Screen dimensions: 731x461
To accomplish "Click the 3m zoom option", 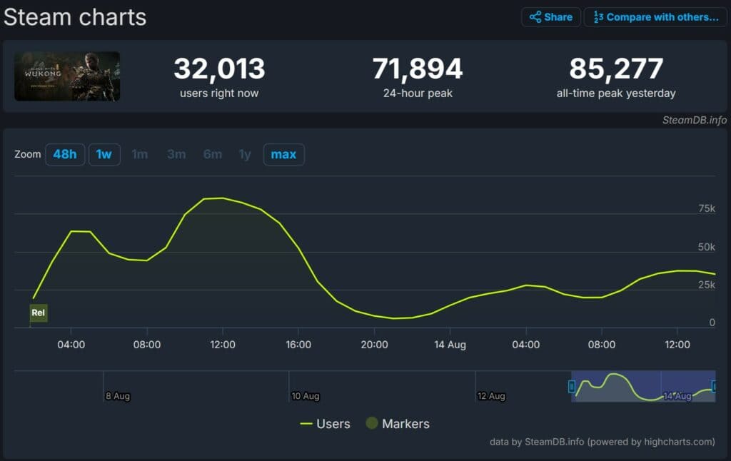I will coord(176,154).
